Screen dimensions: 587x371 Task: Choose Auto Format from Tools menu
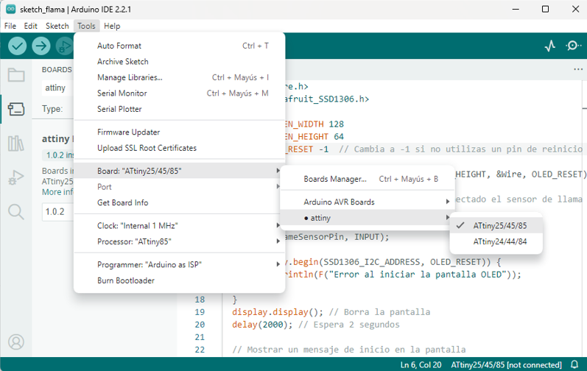pyautogui.click(x=119, y=46)
